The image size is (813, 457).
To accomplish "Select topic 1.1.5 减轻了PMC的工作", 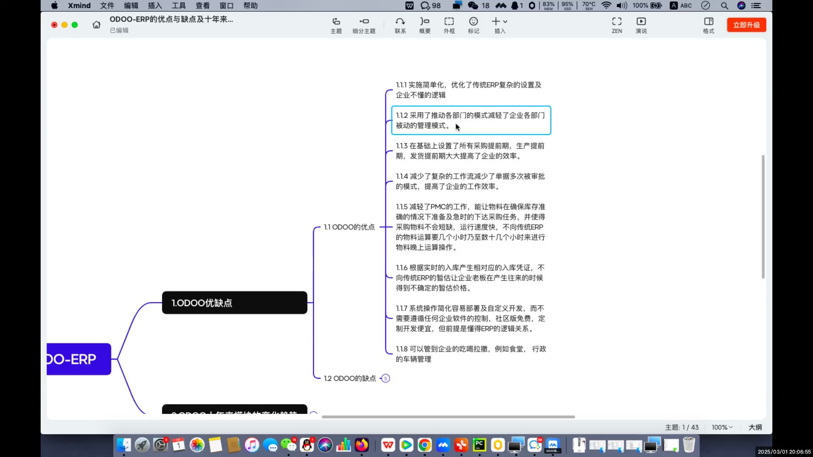I will [x=470, y=227].
